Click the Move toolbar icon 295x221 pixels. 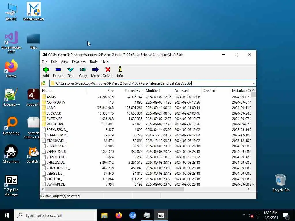click(x=95, y=72)
